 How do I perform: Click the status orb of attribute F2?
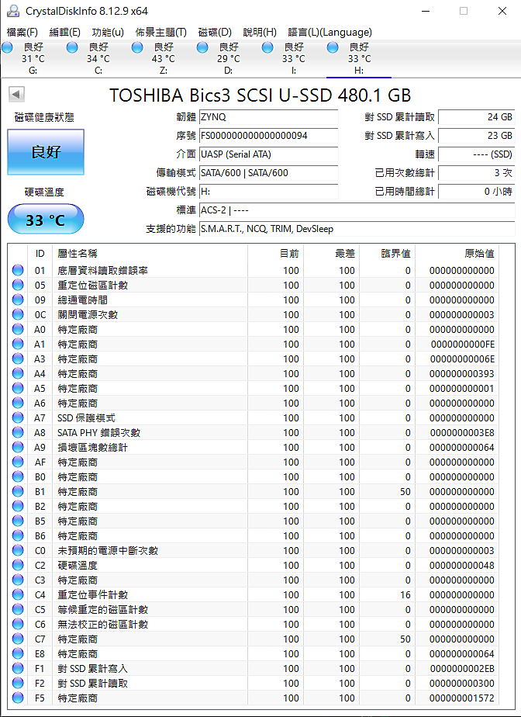click(18, 683)
